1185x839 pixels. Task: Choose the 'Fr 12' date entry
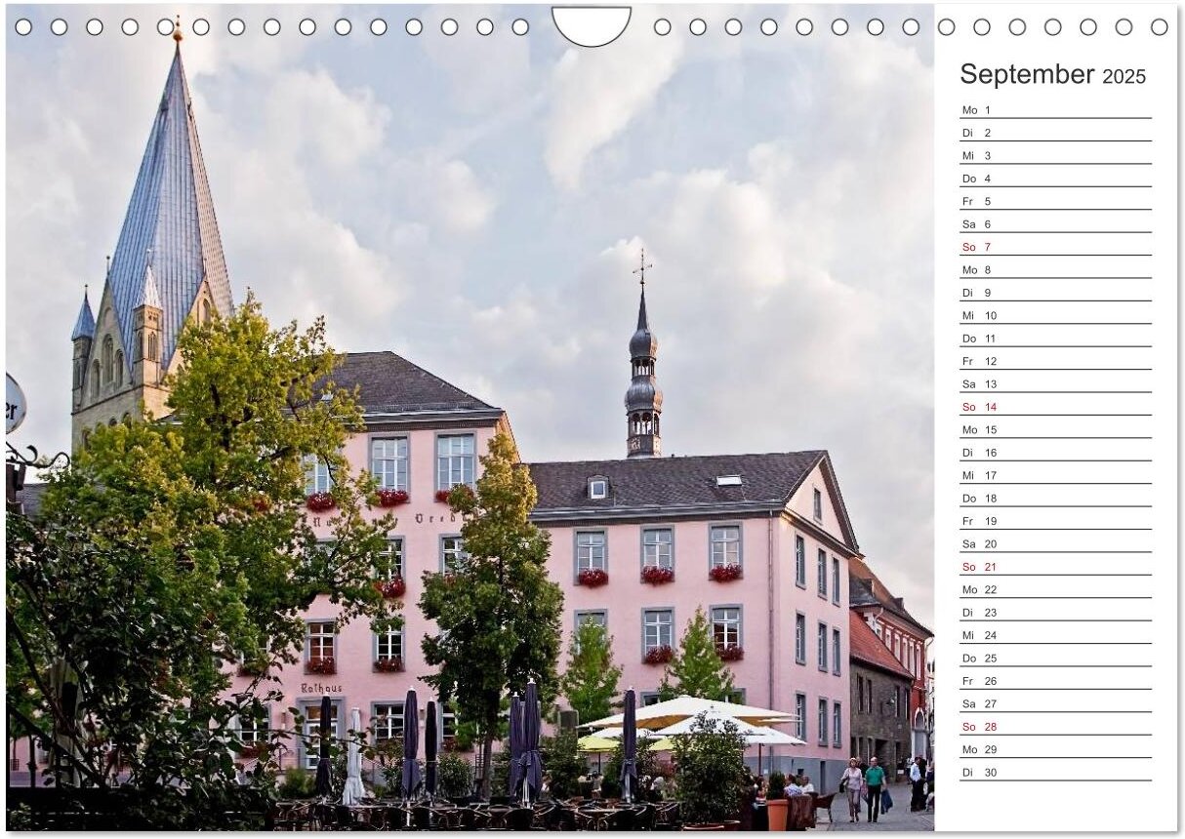pyautogui.click(x=1055, y=361)
